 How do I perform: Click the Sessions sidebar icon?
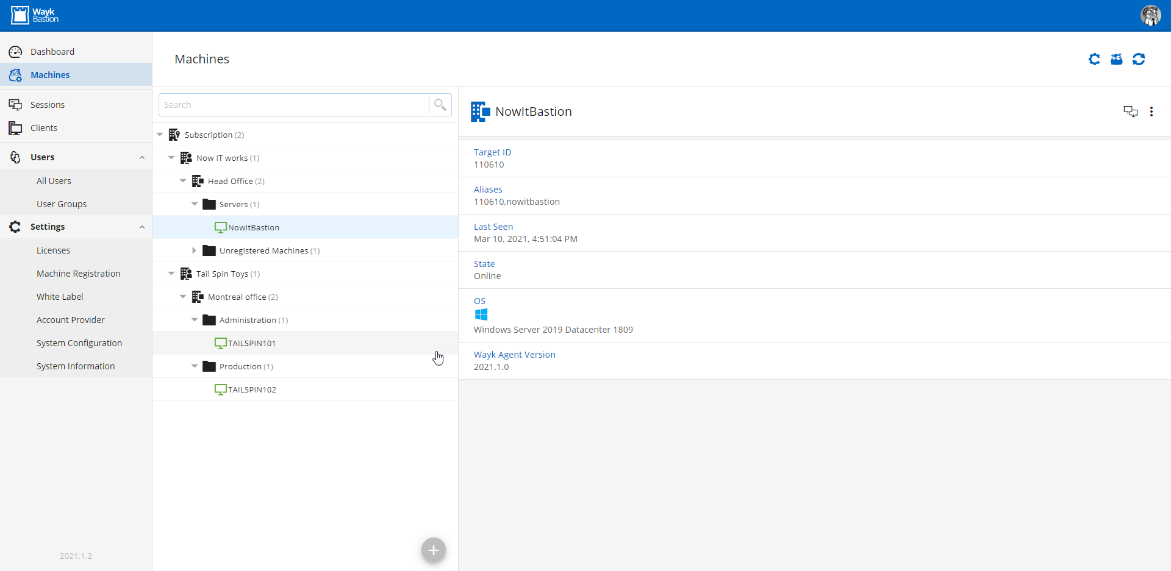tap(15, 105)
